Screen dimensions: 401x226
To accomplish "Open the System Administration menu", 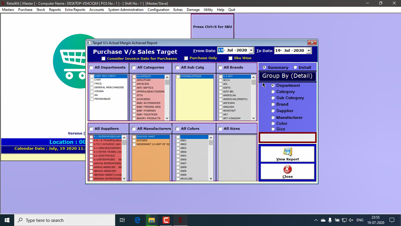I will click(x=126, y=10).
